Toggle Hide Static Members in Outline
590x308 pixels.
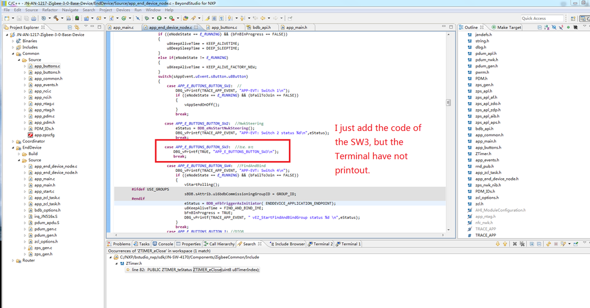(x=561, y=28)
